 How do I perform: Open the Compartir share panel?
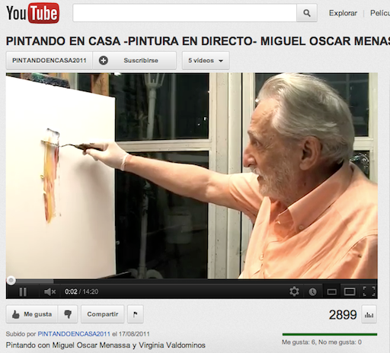(103, 314)
